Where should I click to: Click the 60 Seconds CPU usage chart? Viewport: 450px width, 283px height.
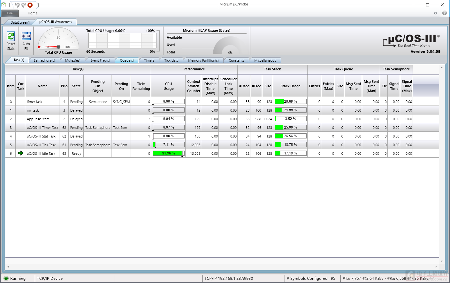click(122, 41)
